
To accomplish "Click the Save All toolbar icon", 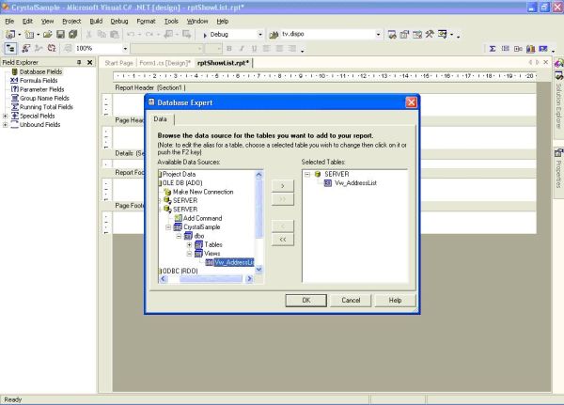I will [x=73, y=35].
